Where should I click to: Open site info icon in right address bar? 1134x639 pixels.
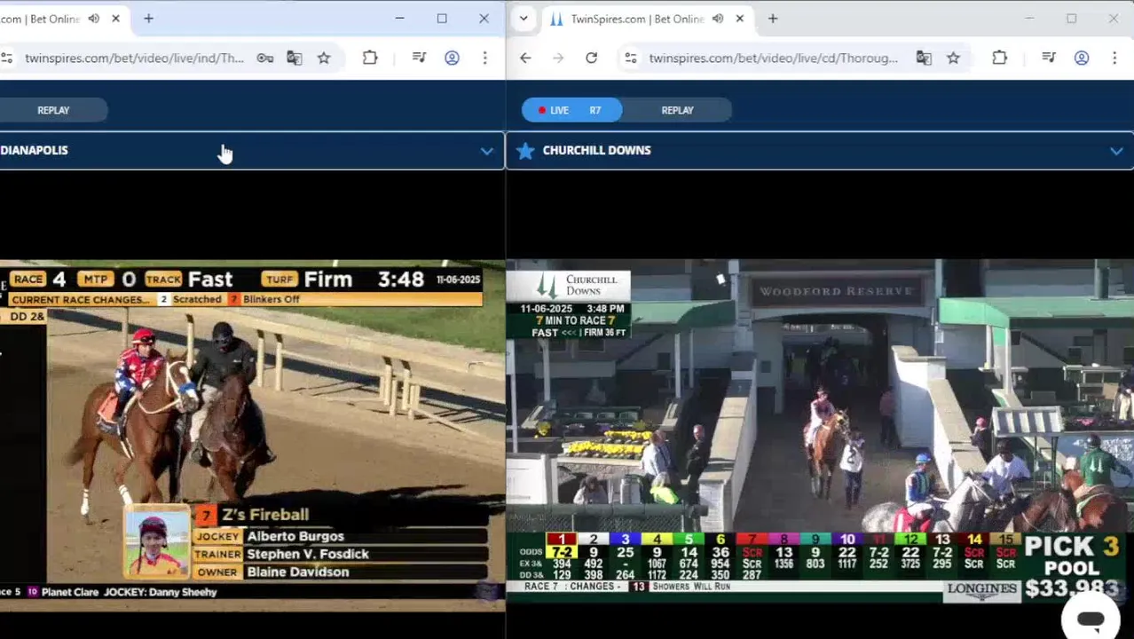630,58
